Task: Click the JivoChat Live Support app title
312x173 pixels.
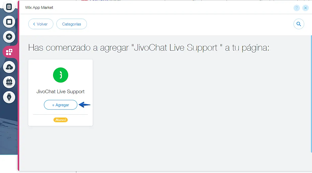Action: 61,92
